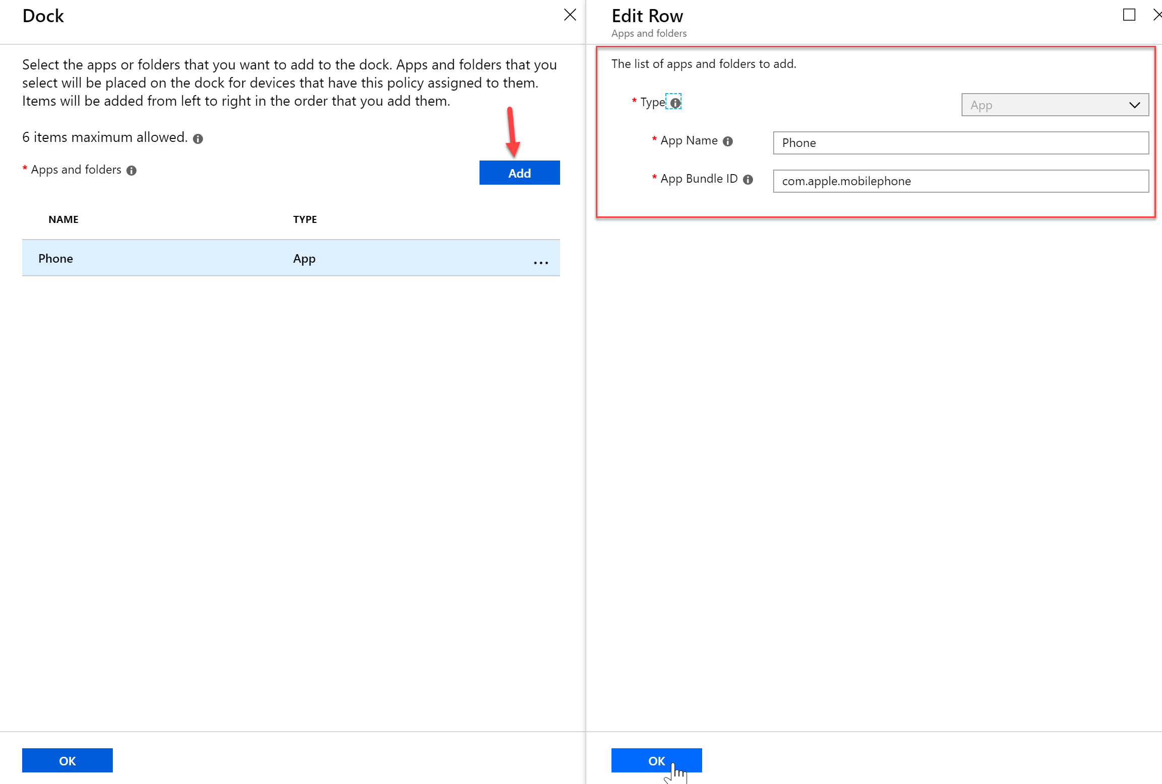Click OK in the Edit Row panel
1162x784 pixels.
(656, 760)
